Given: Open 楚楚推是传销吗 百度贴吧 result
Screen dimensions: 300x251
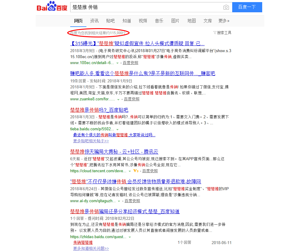Looking at the screenshot, I should [99, 110].
